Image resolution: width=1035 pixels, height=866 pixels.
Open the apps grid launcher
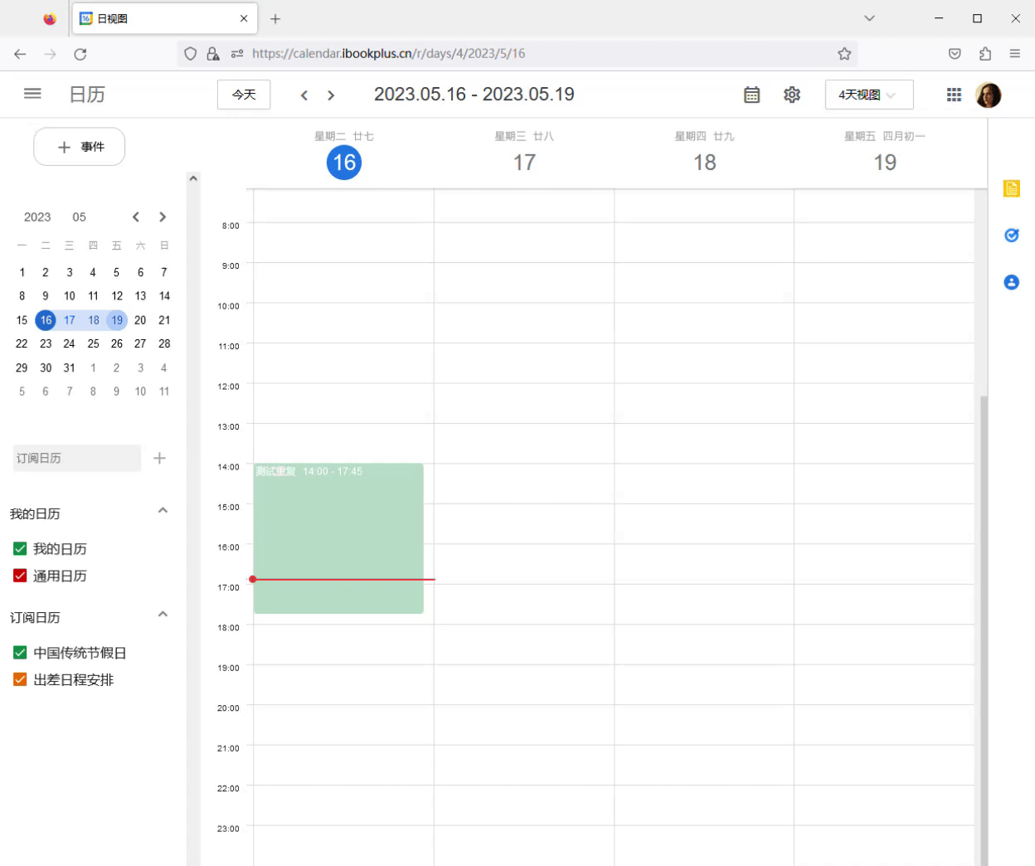tap(954, 94)
